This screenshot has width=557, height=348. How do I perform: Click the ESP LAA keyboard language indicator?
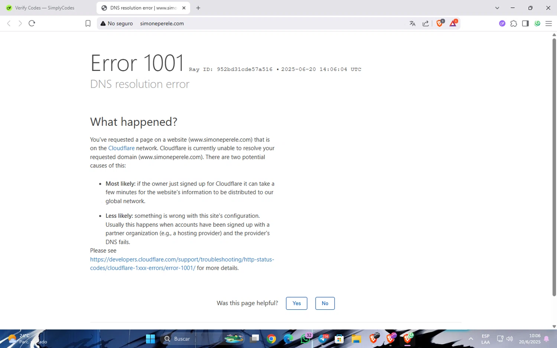coord(486,339)
